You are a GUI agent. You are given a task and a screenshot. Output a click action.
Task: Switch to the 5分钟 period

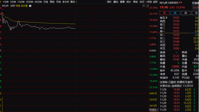tap(13, 2)
